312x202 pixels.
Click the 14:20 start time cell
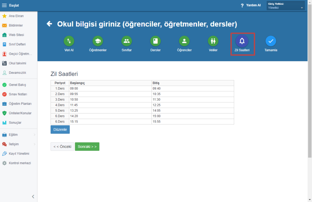[110, 116]
